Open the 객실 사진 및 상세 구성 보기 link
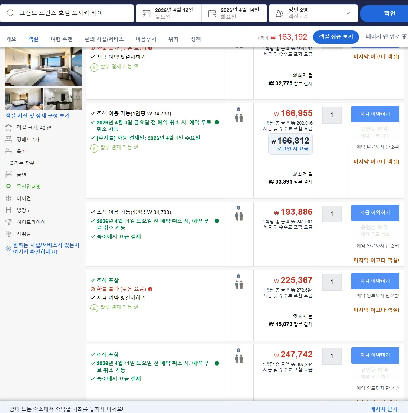 (37, 116)
